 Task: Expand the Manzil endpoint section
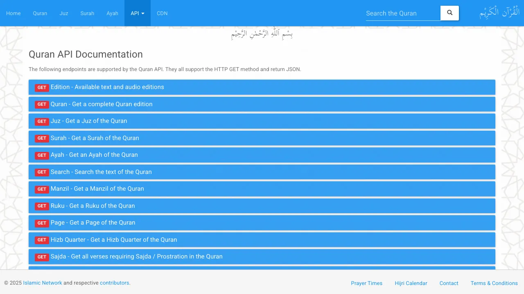pos(262,189)
